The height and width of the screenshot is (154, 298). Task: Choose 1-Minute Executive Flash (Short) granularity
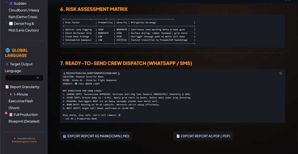[x=6, y=93]
